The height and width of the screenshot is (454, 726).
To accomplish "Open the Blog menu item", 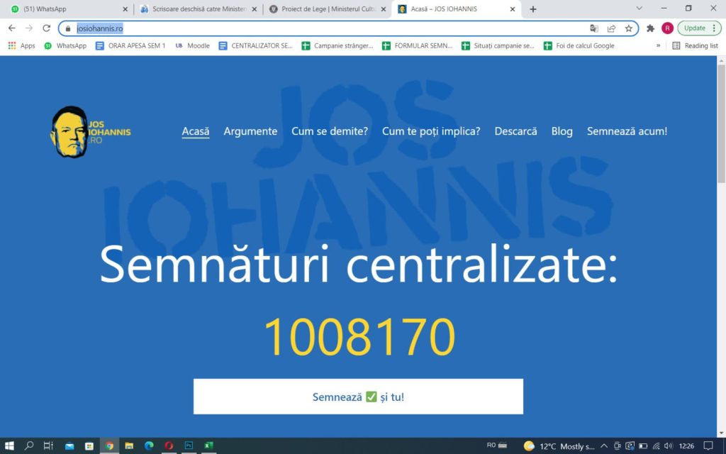I will coord(562,131).
